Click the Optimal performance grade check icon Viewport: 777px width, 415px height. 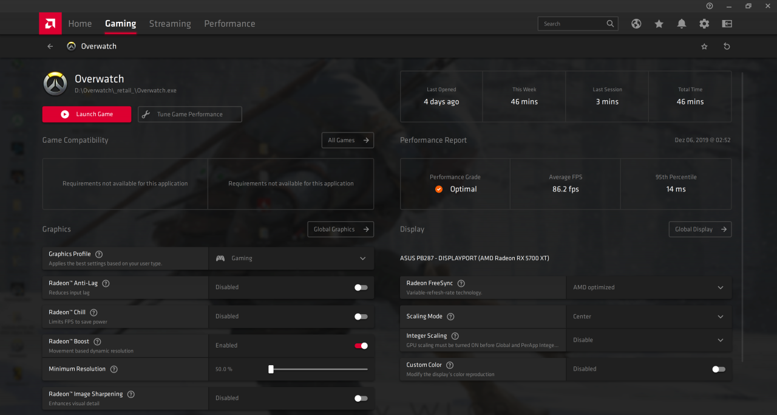click(439, 189)
